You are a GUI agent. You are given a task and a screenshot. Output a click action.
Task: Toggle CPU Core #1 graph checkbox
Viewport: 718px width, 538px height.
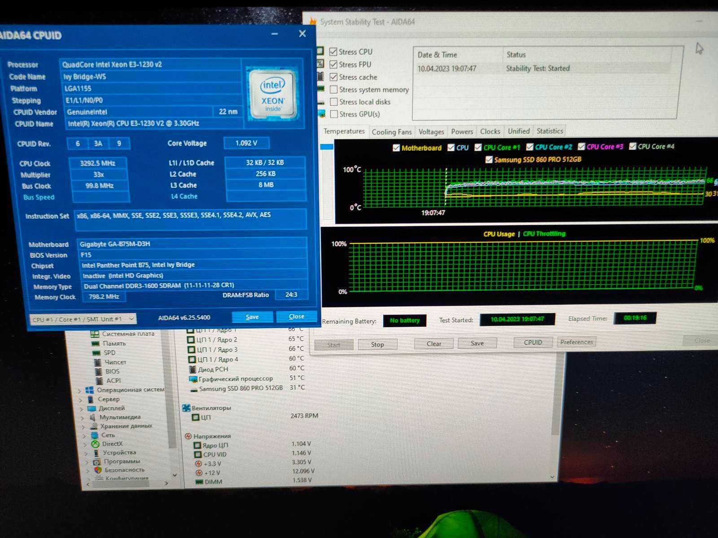pos(478,147)
